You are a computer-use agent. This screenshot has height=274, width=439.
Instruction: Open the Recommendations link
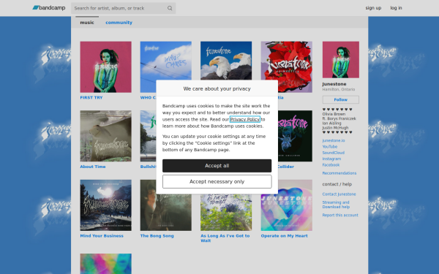[339, 173]
